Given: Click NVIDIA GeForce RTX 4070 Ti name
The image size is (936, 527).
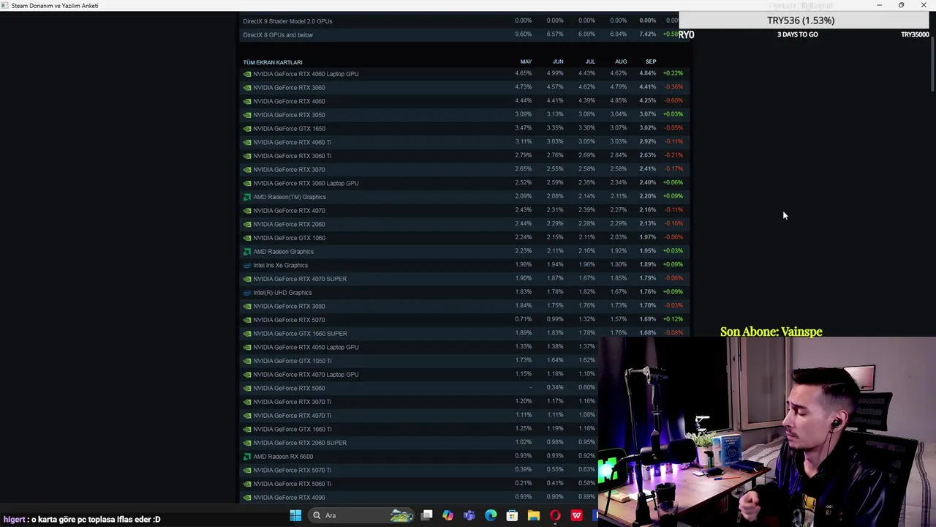Looking at the screenshot, I should pos(292,416).
